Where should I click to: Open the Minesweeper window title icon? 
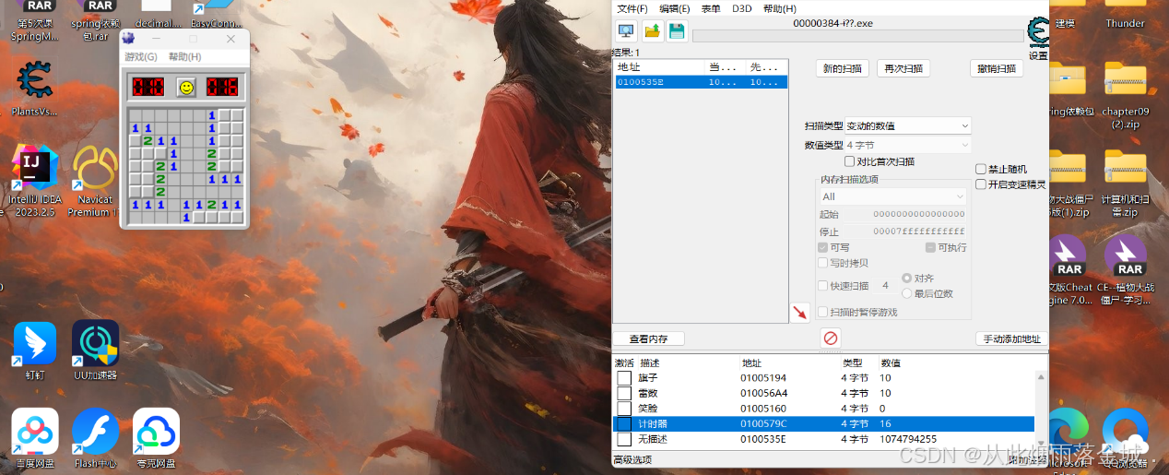[x=129, y=39]
